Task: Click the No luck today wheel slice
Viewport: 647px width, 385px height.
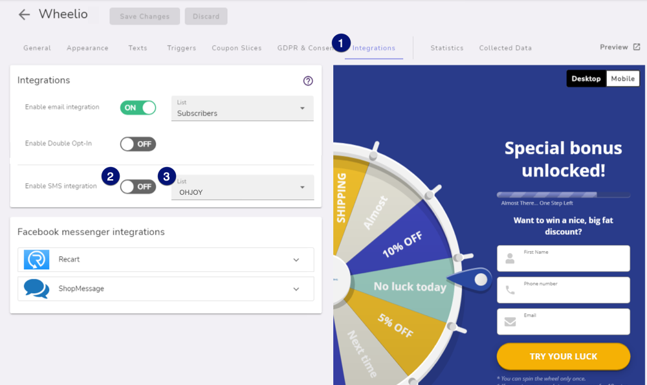Action: [410, 287]
